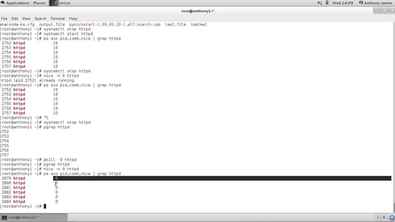395x222 pixels.
Task: Click the Terminal launcher in top panel
Action: click(60, 3)
